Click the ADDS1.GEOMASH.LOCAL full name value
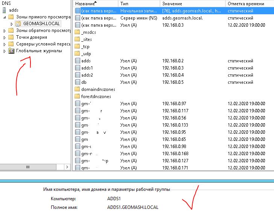The height and width of the screenshot is (213, 274). (132, 207)
